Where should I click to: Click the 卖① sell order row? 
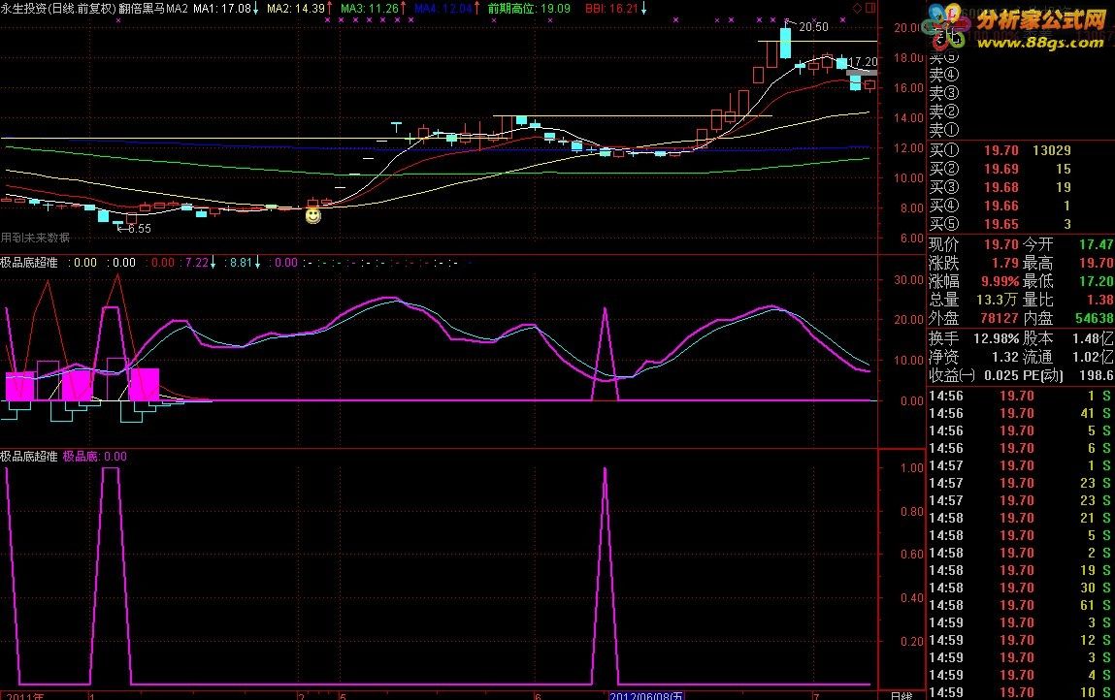[1021, 130]
